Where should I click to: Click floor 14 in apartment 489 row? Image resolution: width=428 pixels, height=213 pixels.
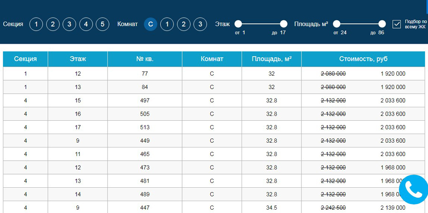[78, 194]
